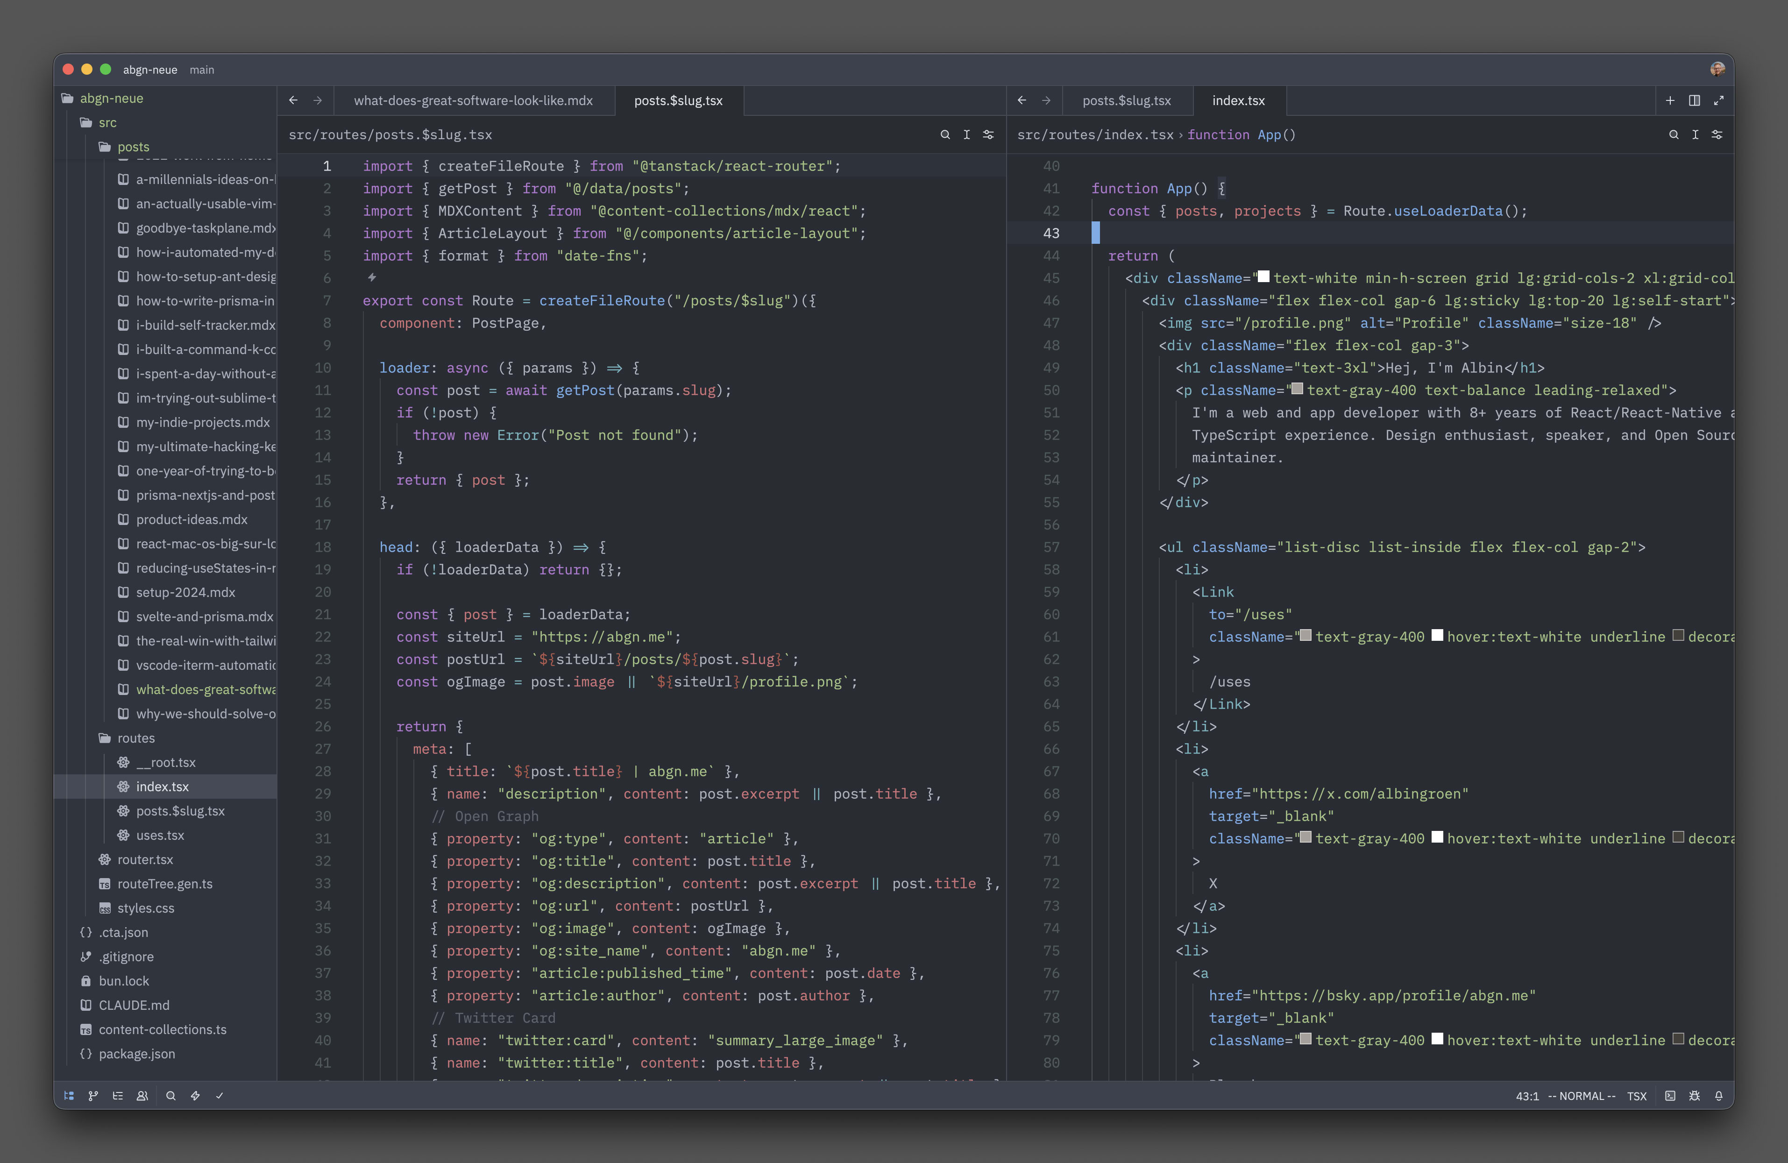Screen dimensions: 1788x1163
Task: Switch to what-does-great-software-look-like.mdx tab
Action: pyautogui.click(x=473, y=100)
